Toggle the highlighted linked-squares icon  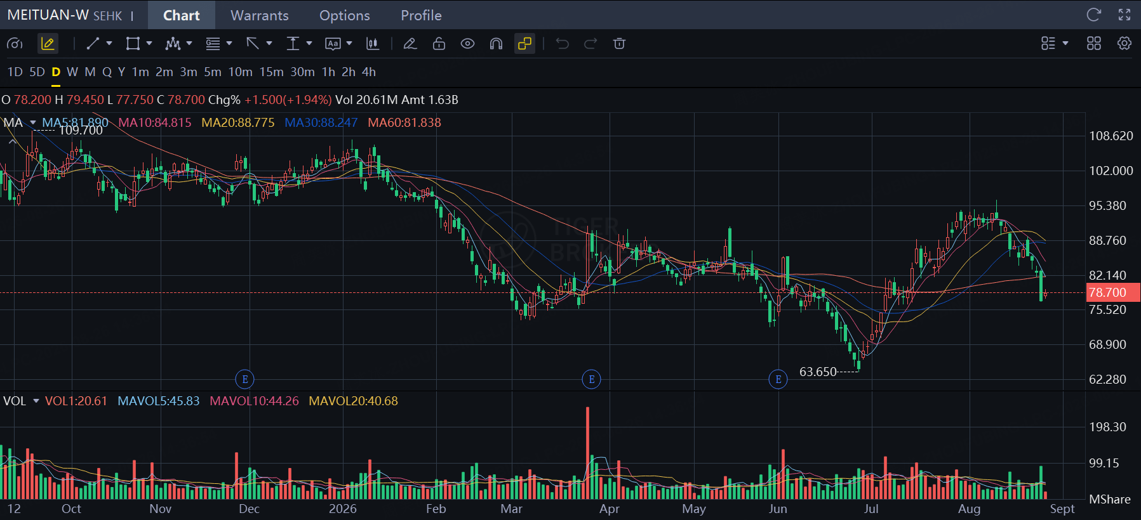[x=524, y=44]
